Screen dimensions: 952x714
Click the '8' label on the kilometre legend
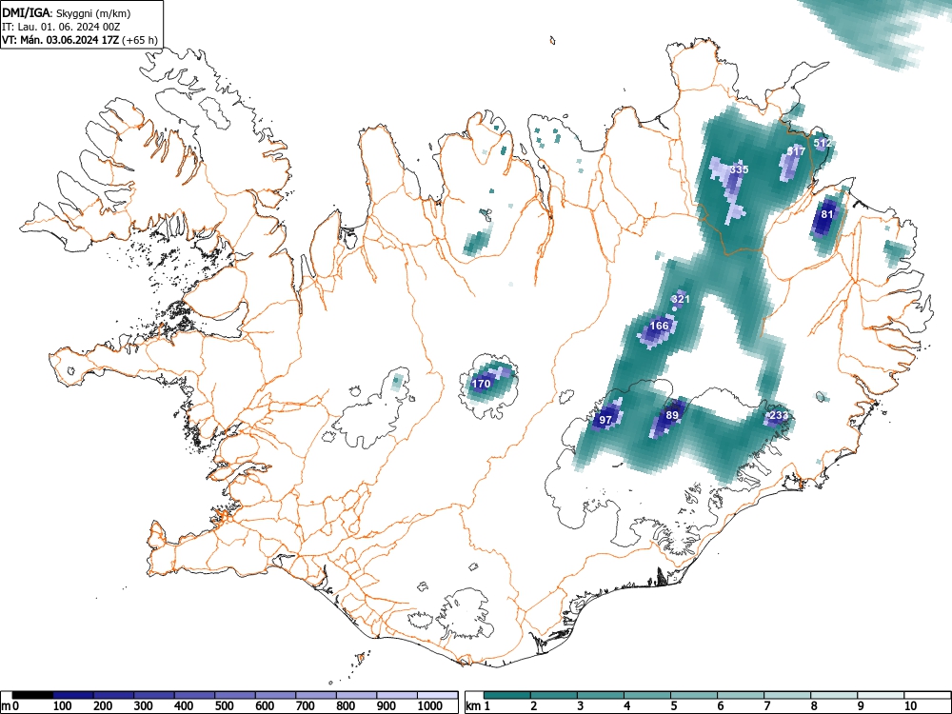point(814,706)
